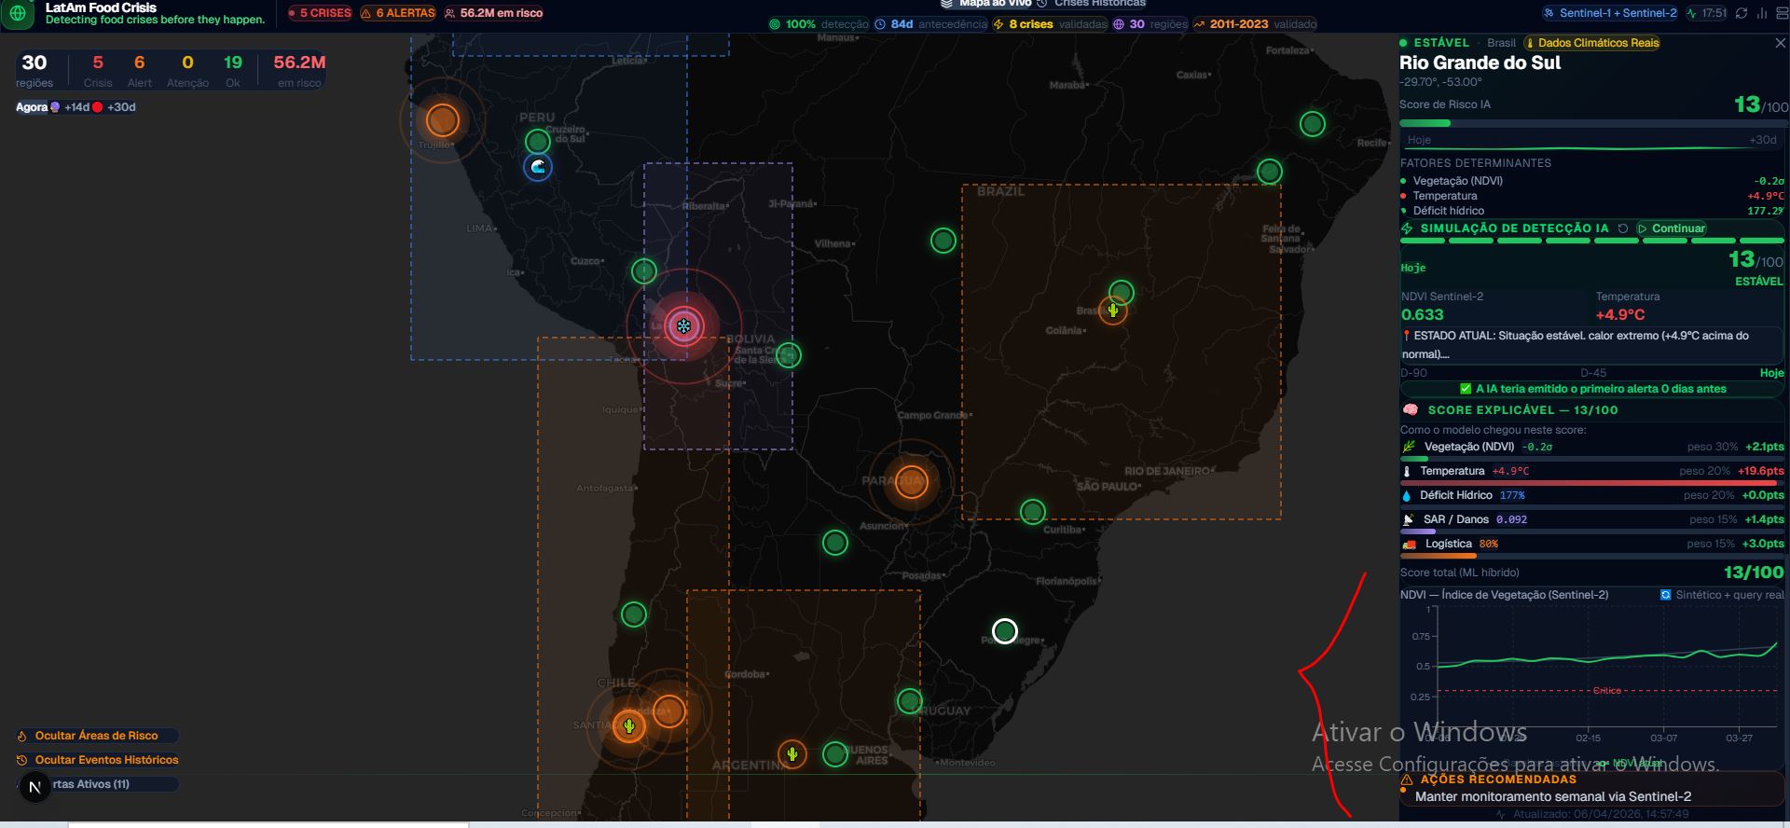
Task: Click the Dados Climáticos Reais badge
Action: (1591, 43)
